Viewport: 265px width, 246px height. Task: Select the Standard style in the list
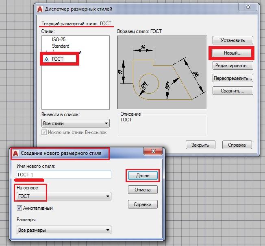tap(61, 46)
